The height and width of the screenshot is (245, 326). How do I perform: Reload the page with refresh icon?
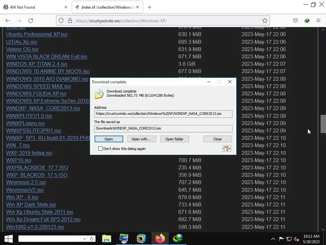coord(31,21)
